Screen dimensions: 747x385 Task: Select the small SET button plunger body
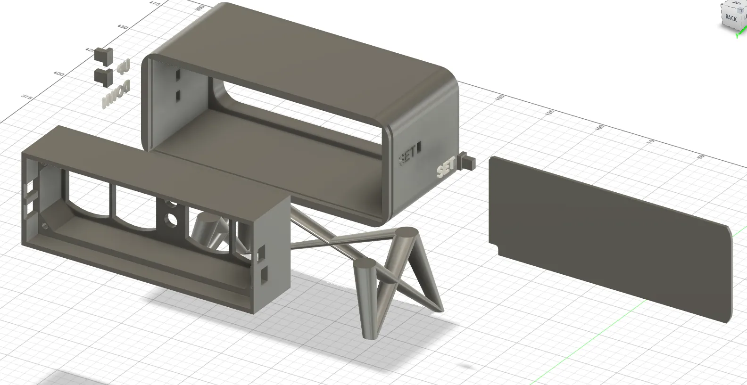[467, 161]
